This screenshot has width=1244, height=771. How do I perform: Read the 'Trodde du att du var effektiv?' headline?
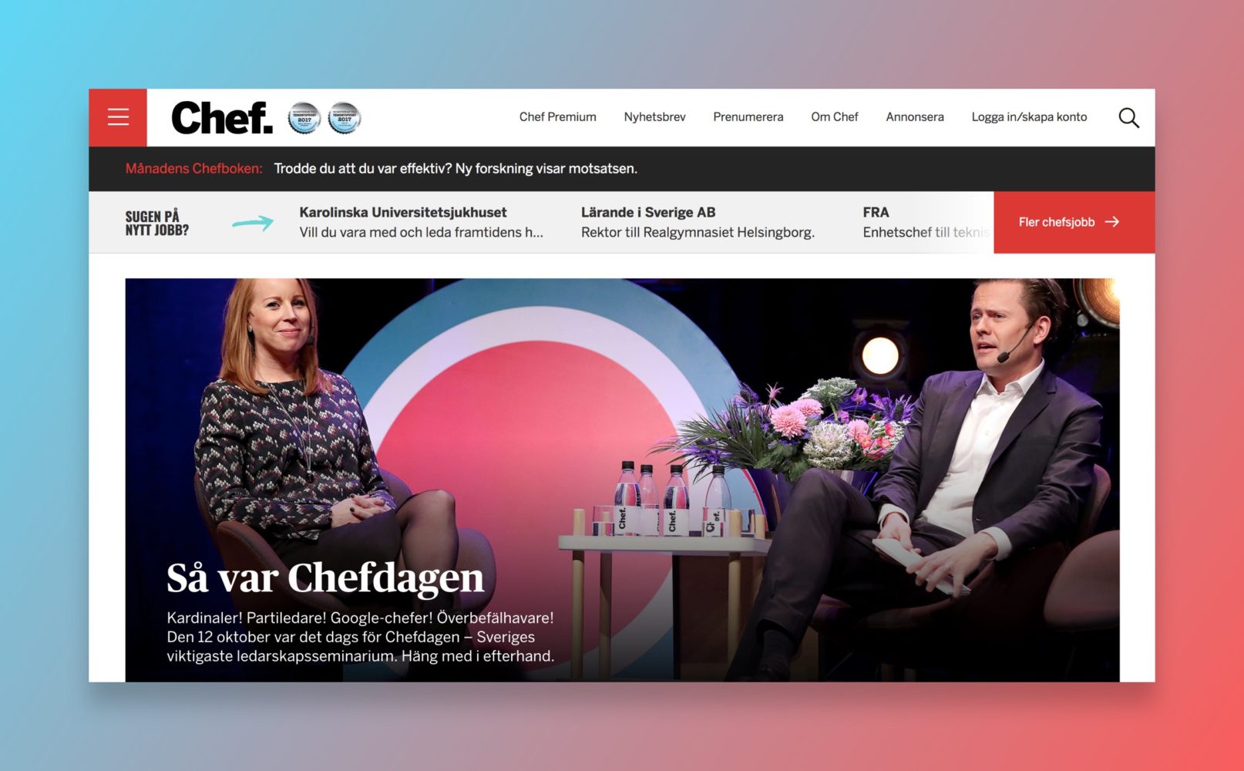tap(456, 169)
